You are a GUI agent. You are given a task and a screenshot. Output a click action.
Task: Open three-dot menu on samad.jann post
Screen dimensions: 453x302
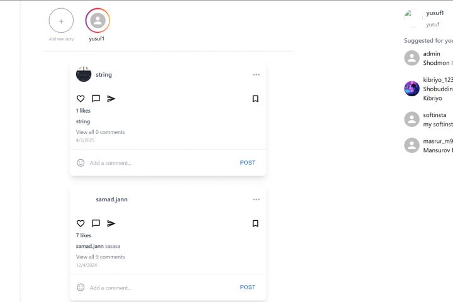click(256, 199)
